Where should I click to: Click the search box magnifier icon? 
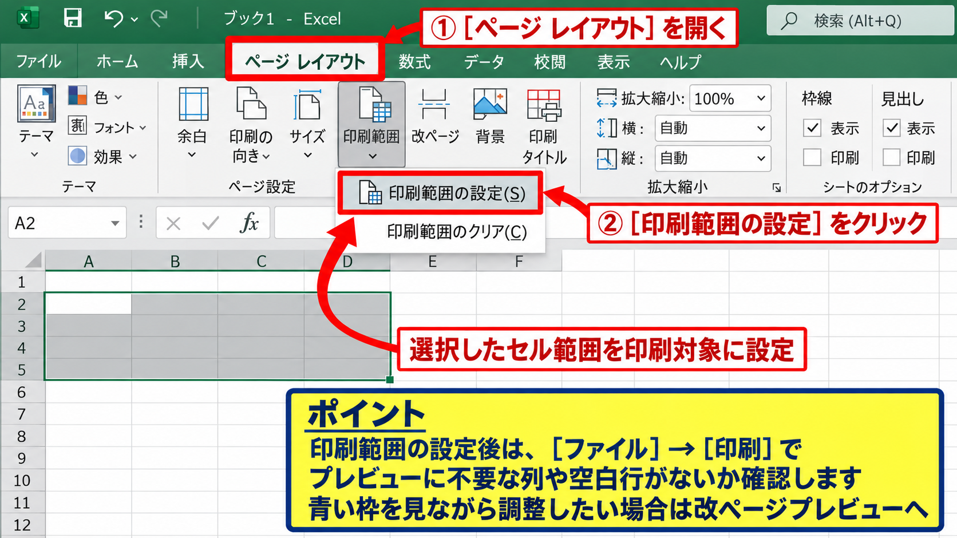(x=789, y=21)
